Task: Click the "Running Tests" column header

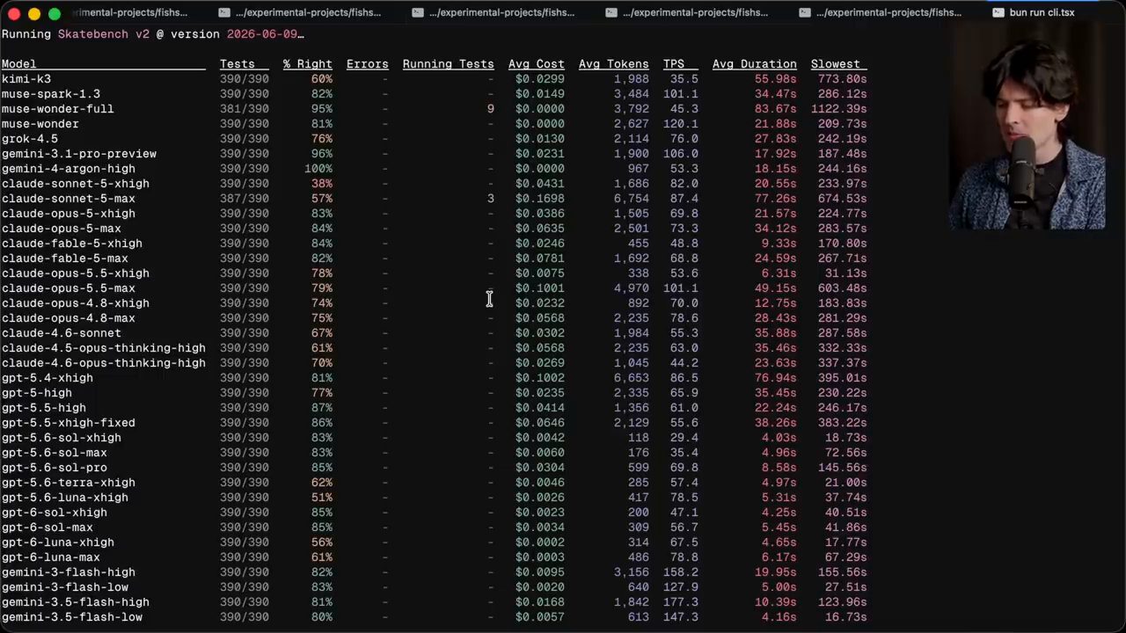Action: (x=449, y=64)
